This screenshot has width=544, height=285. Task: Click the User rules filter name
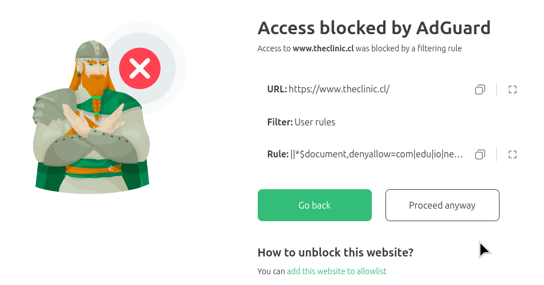point(315,122)
